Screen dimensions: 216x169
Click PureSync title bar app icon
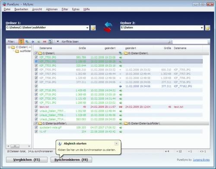[x=4, y=4]
